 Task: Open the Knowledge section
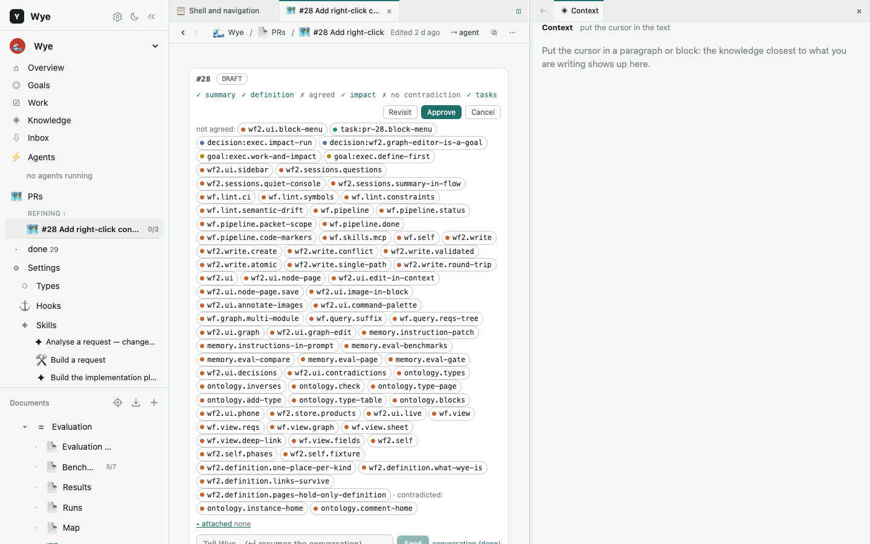coord(50,120)
